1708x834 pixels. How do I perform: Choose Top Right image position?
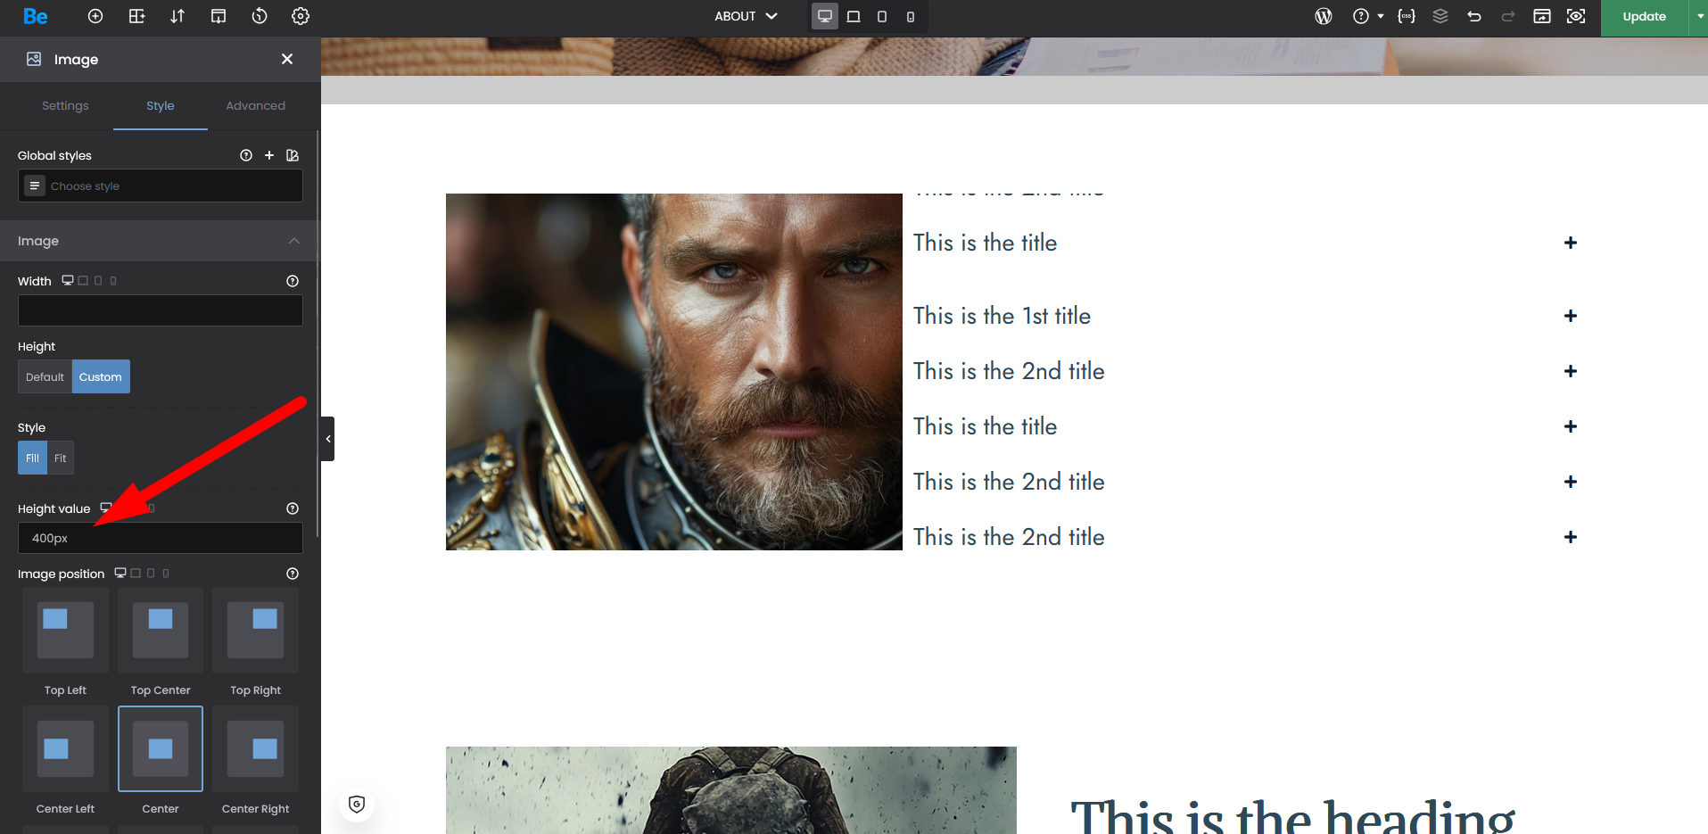(255, 631)
